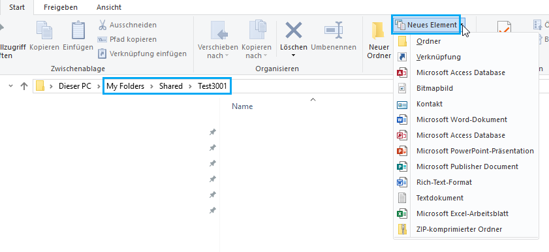Expand chevron between folder icon and Dieser PC
This screenshot has width=549, height=252.
[52, 86]
